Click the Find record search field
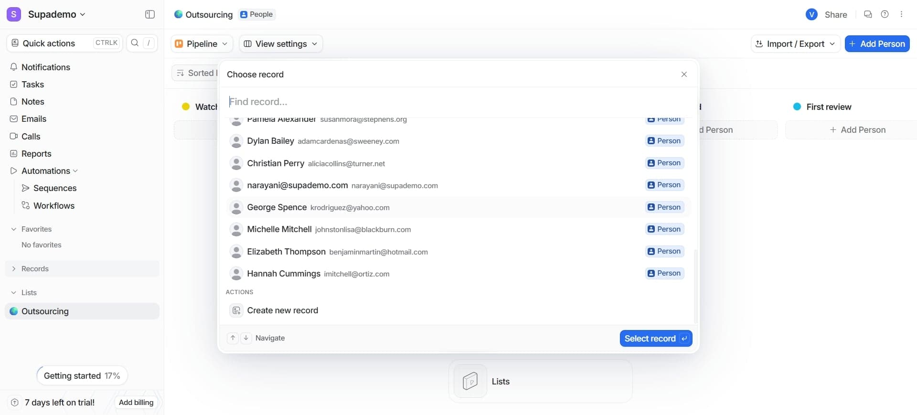The image size is (917, 415). (458, 102)
